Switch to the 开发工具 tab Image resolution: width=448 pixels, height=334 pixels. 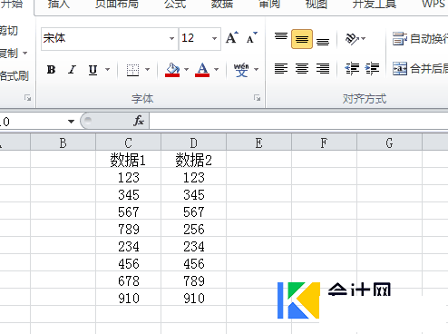pyautogui.click(x=375, y=5)
